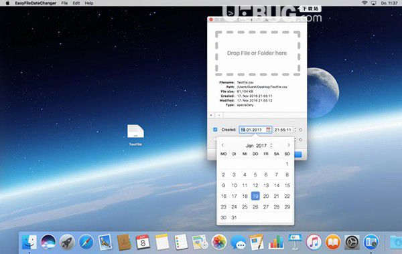
Task: Open Notes from the dock
Action: pos(162,242)
